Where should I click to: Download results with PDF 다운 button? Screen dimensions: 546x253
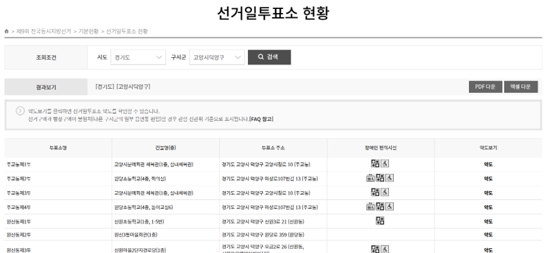point(485,87)
